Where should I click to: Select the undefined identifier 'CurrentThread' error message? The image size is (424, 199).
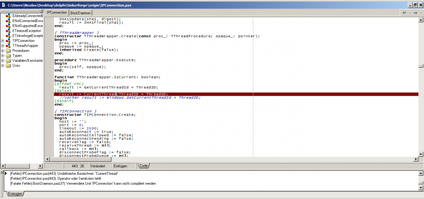click(x=64, y=174)
